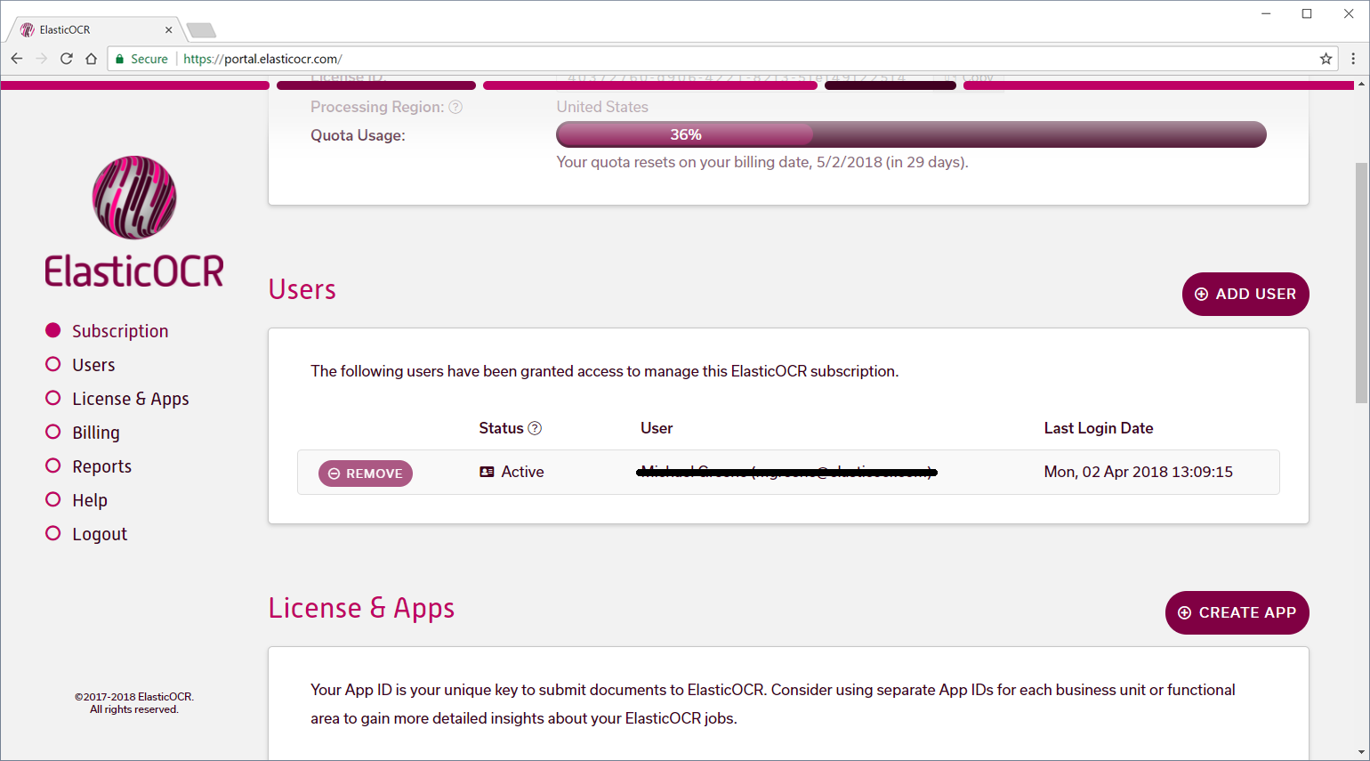Click the redacted user name entry
The height and width of the screenshot is (761, 1370).
tap(786, 472)
